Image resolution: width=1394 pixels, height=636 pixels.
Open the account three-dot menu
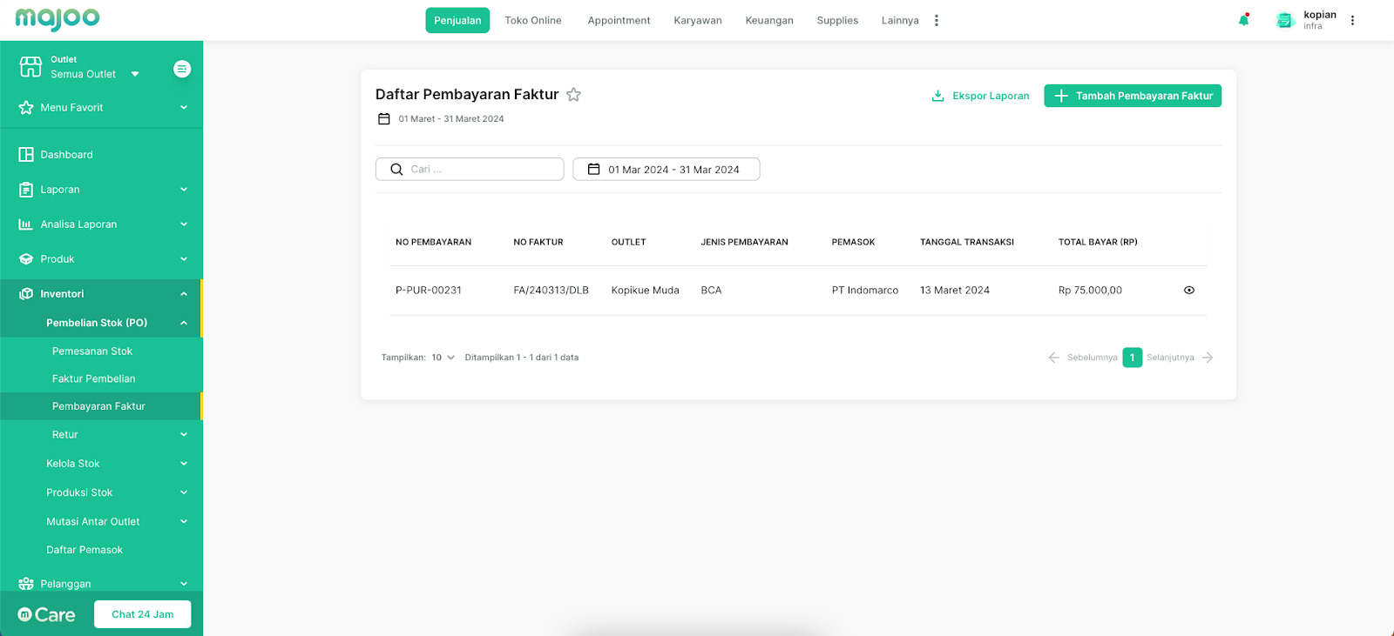coord(1352,20)
